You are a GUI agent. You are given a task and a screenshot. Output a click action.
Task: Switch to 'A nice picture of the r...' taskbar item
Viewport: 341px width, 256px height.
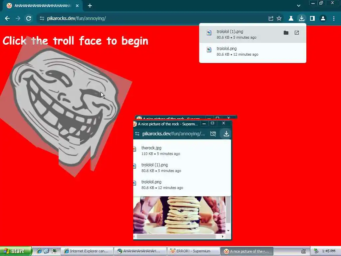[247, 251]
